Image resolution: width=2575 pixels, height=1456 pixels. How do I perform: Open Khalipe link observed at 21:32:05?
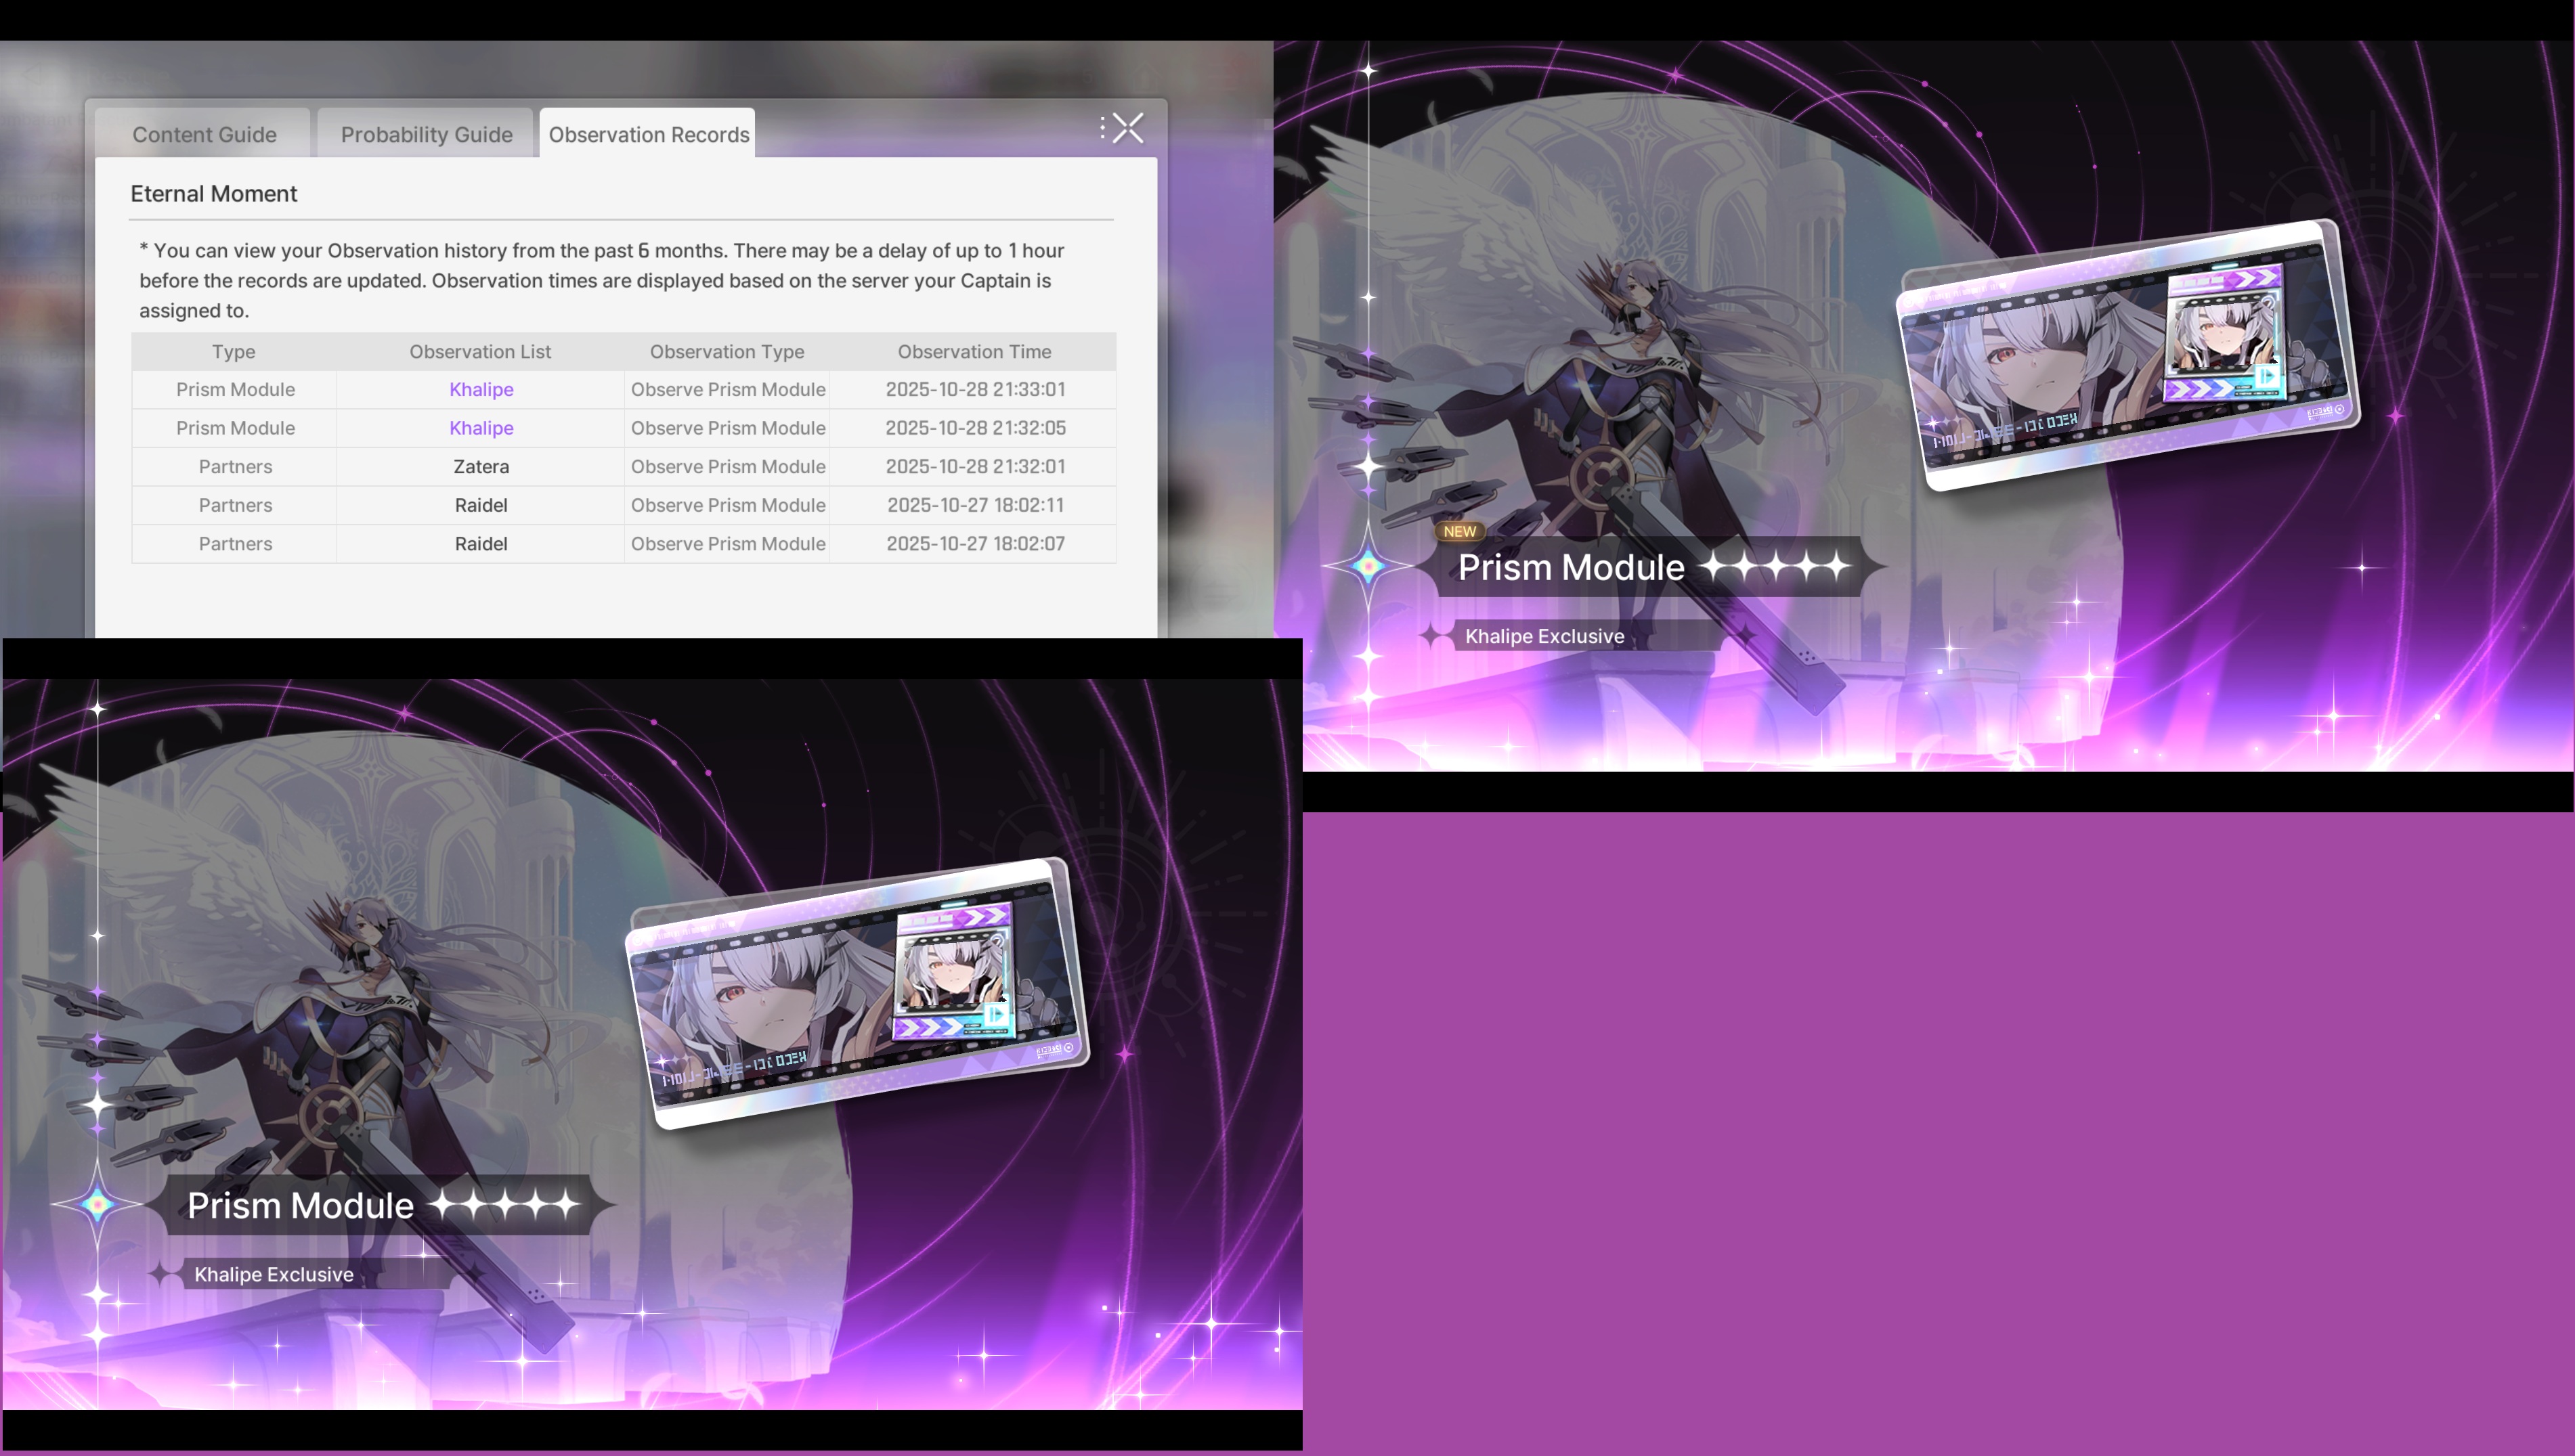coord(481,428)
